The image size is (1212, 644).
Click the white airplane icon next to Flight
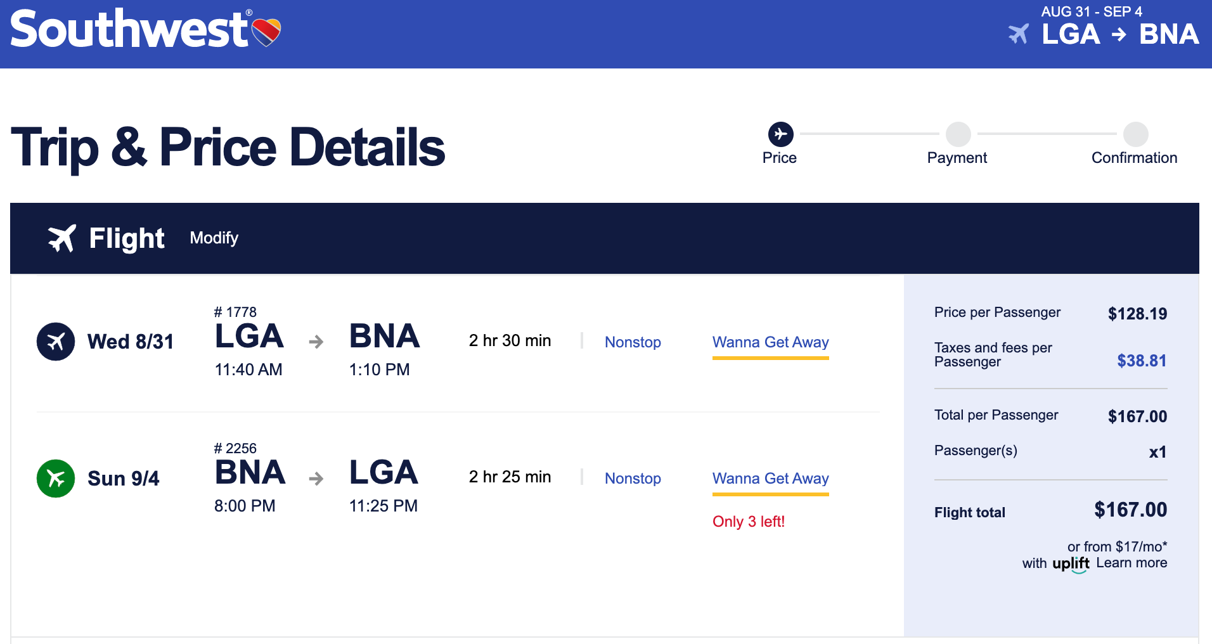pos(62,238)
